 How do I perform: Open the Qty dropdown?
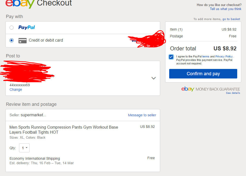click(x=24, y=148)
